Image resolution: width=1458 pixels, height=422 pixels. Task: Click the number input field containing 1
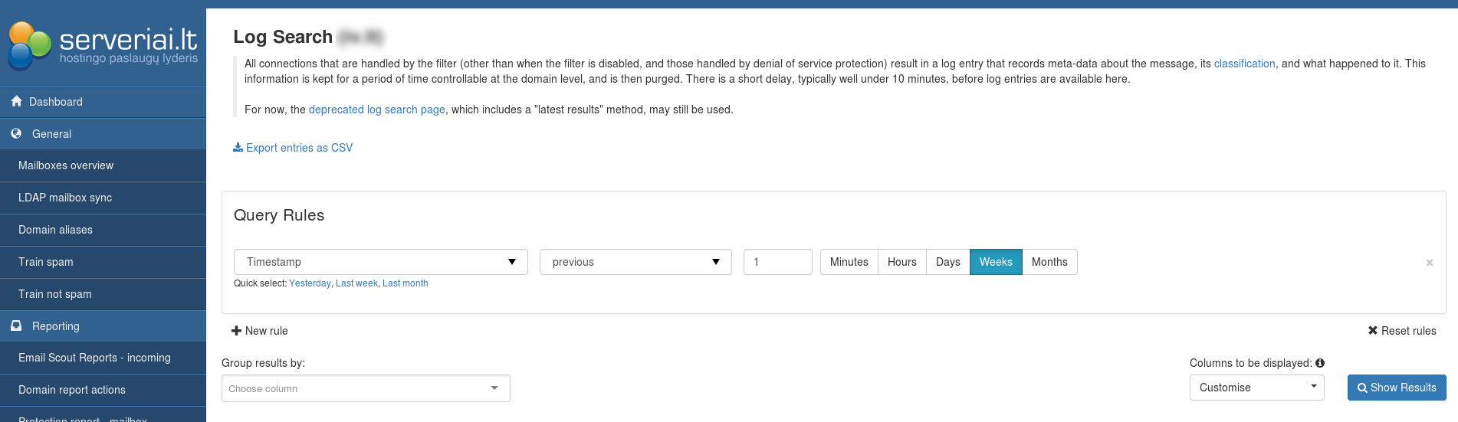click(x=777, y=262)
